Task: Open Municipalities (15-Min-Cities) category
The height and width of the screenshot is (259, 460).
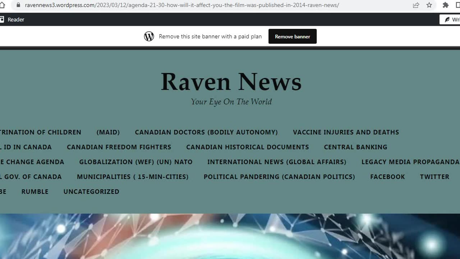Action: point(133,177)
